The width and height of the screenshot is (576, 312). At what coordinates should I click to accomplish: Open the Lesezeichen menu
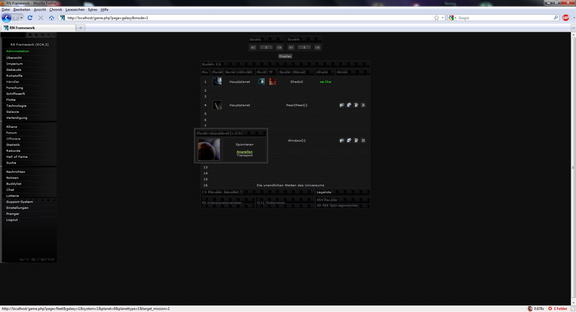click(75, 10)
